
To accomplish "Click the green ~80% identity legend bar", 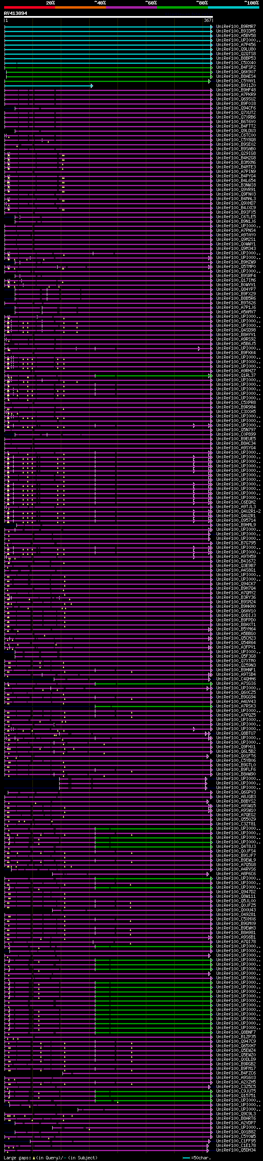I will [x=182, y=7].
